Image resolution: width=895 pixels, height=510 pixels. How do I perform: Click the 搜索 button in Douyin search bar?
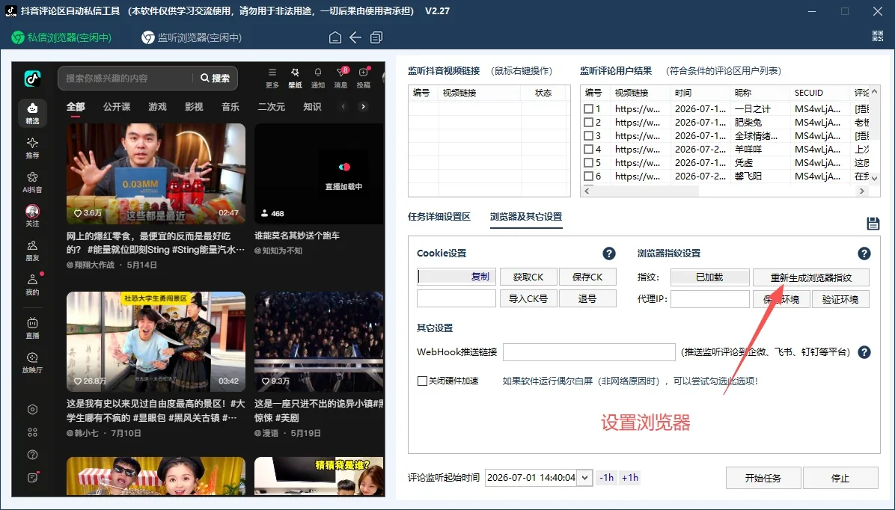point(216,79)
